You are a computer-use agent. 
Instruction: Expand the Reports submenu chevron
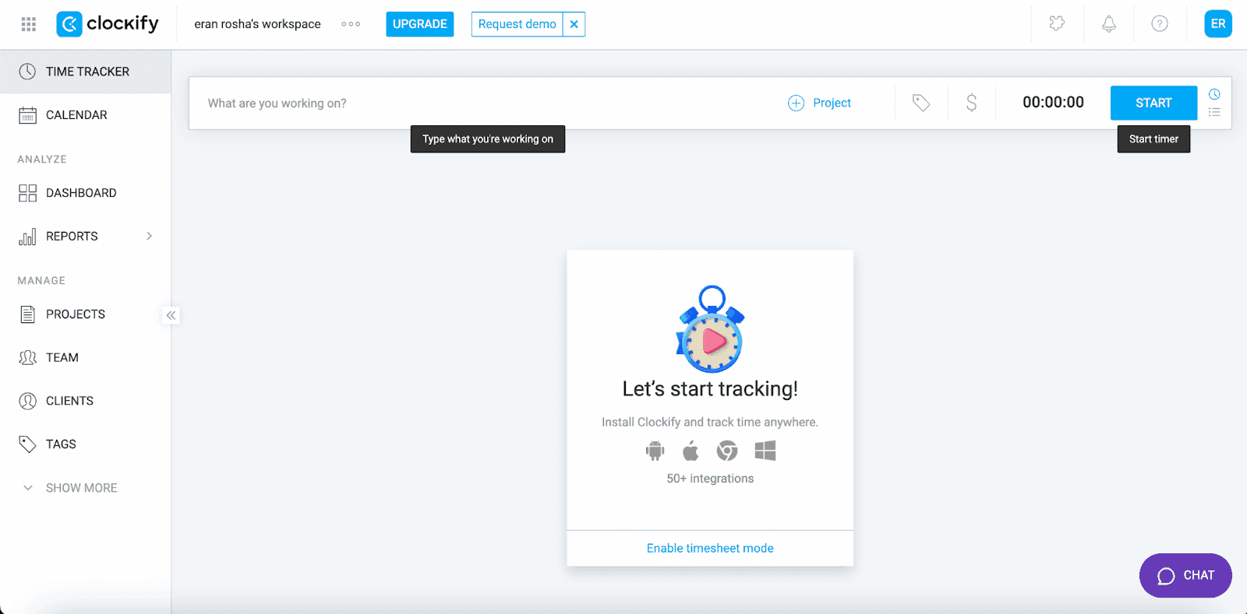149,237
